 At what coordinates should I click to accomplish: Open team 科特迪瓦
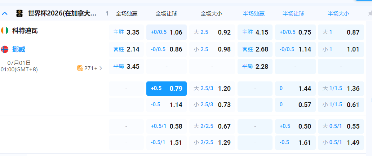pyautogui.click(x=25, y=31)
